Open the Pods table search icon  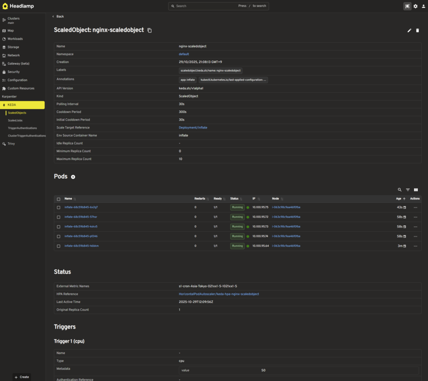pyautogui.click(x=399, y=189)
